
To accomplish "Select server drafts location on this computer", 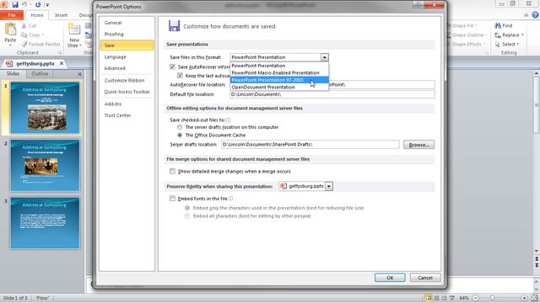I will pyautogui.click(x=180, y=127).
